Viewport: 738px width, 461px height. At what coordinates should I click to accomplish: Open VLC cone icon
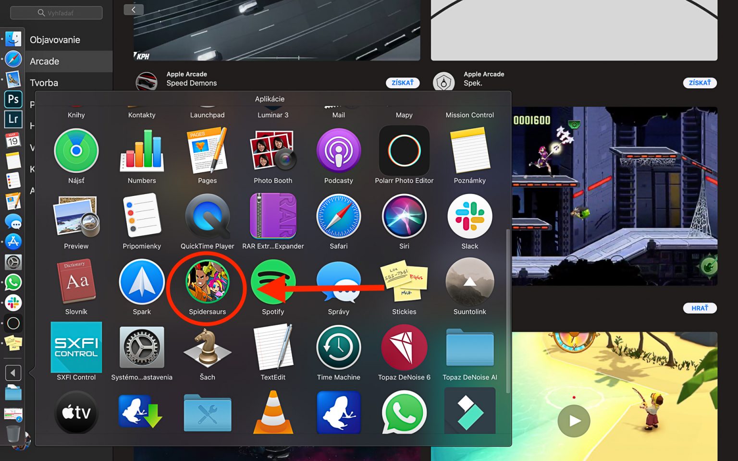pyautogui.click(x=273, y=412)
